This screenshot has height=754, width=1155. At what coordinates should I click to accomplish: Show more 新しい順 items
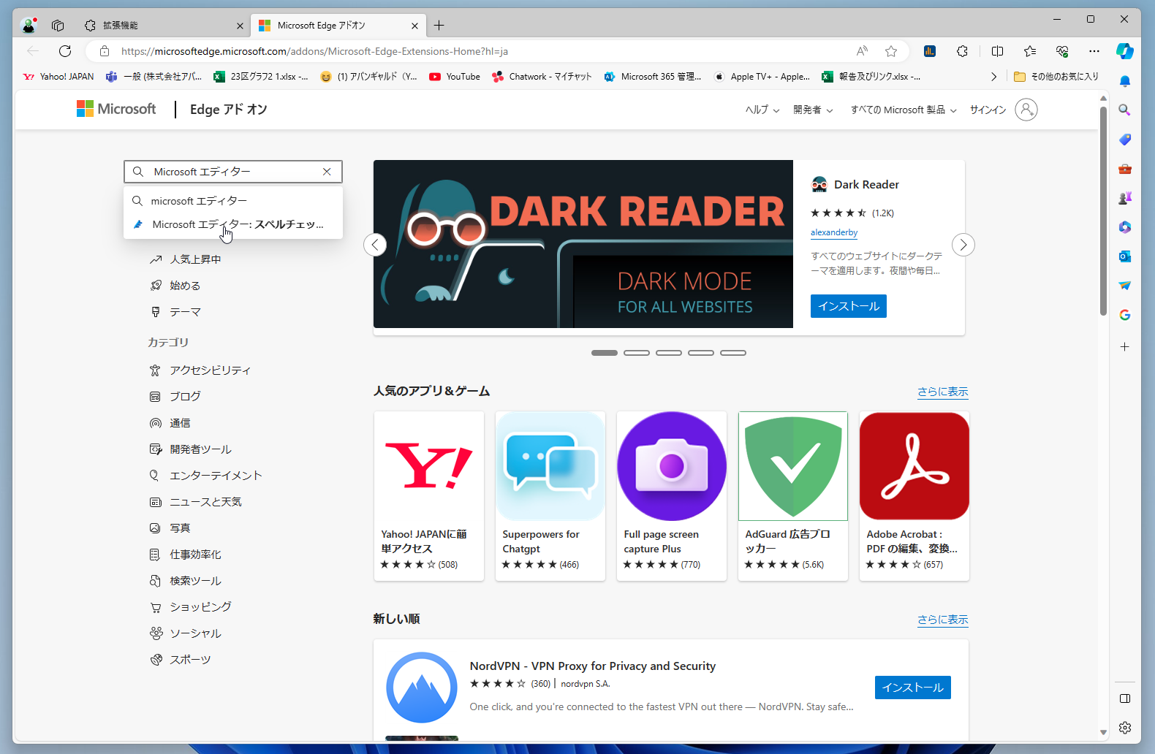click(943, 620)
